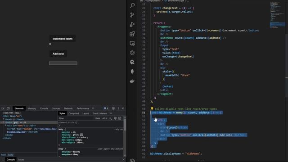Click the Increment count button on page
Screen dimensions: 288x162
click(x=63, y=39)
